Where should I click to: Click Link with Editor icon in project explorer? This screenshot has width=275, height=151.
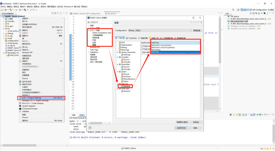pos(55,13)
